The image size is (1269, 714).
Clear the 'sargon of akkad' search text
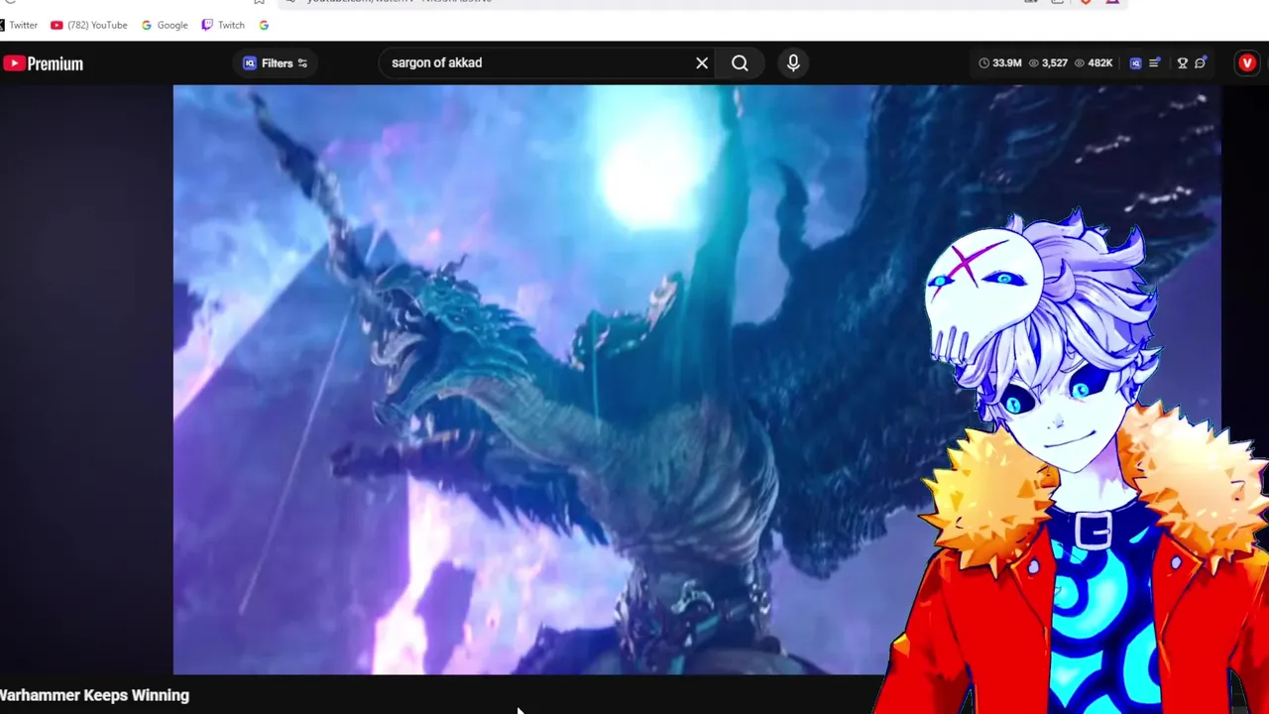(702, 63)
